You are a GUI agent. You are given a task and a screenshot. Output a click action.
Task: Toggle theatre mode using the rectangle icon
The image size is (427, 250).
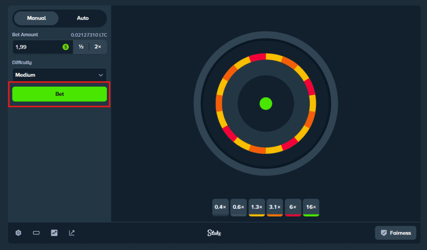[36, 233]
